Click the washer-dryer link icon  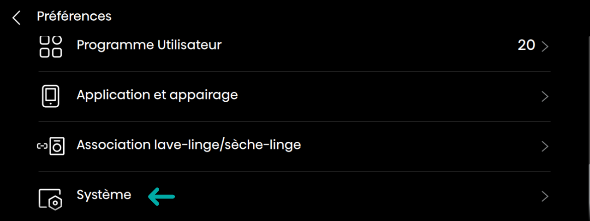[50, 146]
